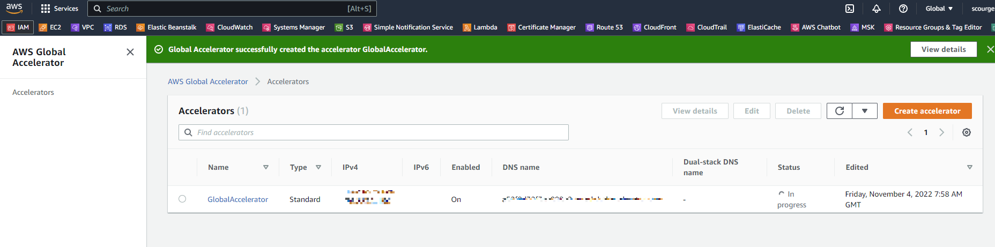Click Create accelerator

[927, 111]
